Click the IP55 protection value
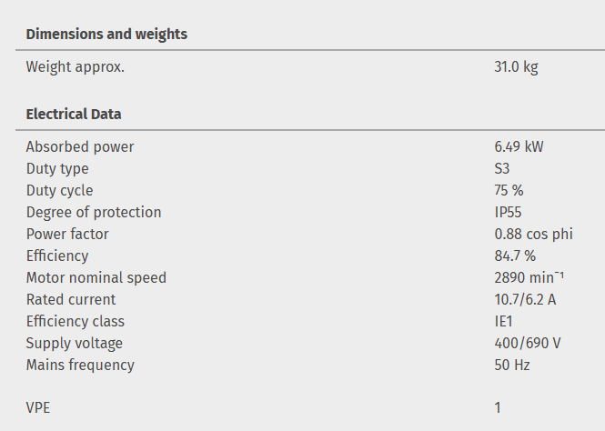This screenshot has width=605, height=431. click(508, 212)
